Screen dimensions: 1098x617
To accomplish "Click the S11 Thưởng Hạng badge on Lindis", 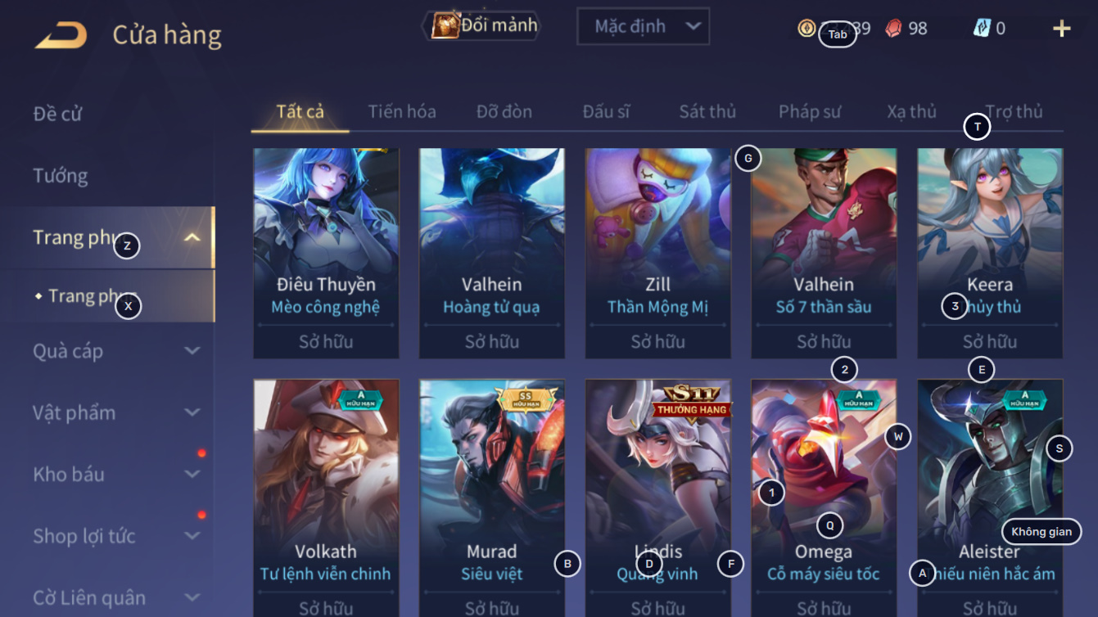I will click(x=692, y=402).
